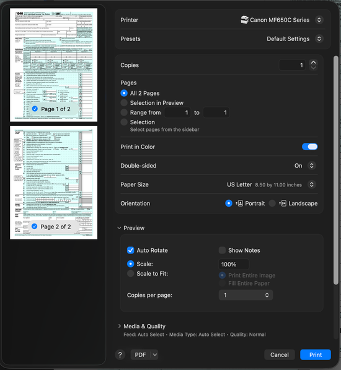Click the Print button
341x370 pixels.
point(316,354)
